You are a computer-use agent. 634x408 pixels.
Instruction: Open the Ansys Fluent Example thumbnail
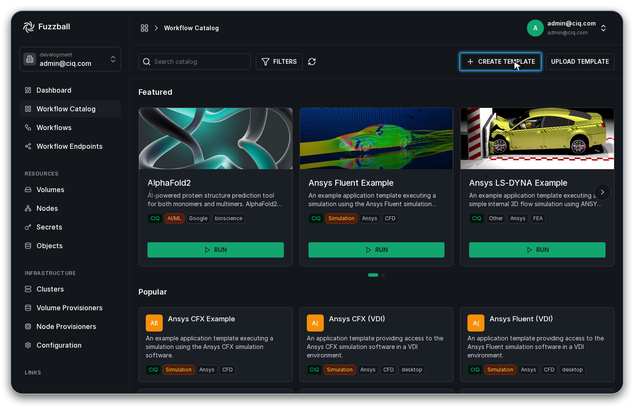(x=376, y=139)
